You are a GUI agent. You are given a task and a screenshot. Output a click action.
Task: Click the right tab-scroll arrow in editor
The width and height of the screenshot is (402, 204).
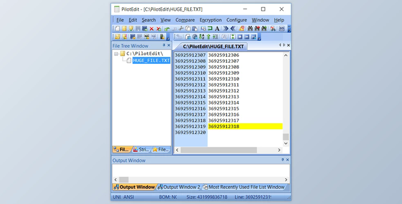tap(284, 45)
